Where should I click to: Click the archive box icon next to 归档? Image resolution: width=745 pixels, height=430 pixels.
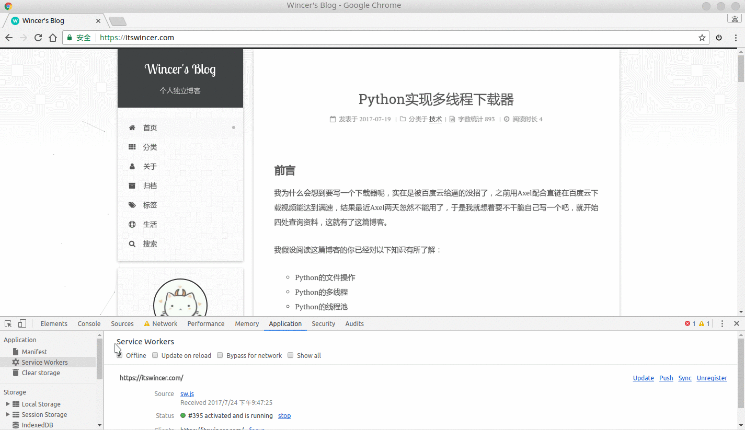132,185
